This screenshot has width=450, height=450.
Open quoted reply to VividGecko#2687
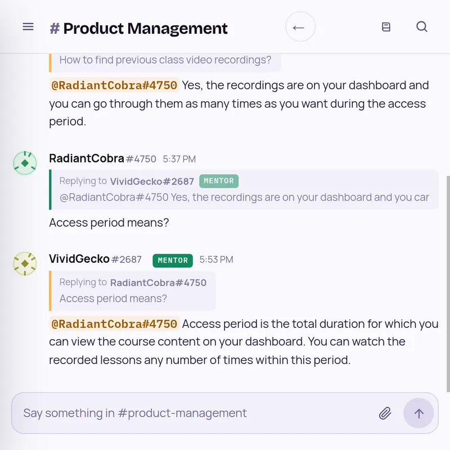click(x=244, y=190)
